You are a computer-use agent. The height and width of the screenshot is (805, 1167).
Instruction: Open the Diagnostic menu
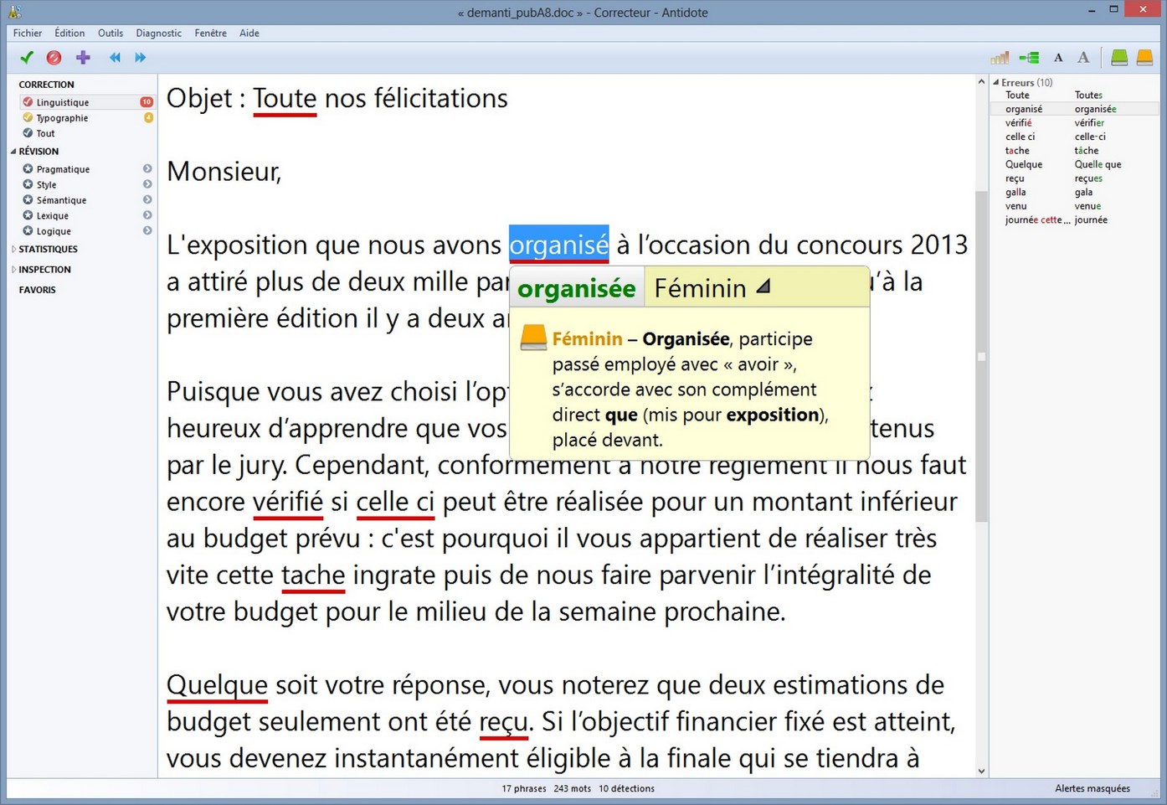[158, 34]
